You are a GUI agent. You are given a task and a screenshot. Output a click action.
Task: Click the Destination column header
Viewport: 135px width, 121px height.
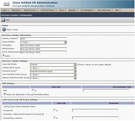[x=114, y=103]
